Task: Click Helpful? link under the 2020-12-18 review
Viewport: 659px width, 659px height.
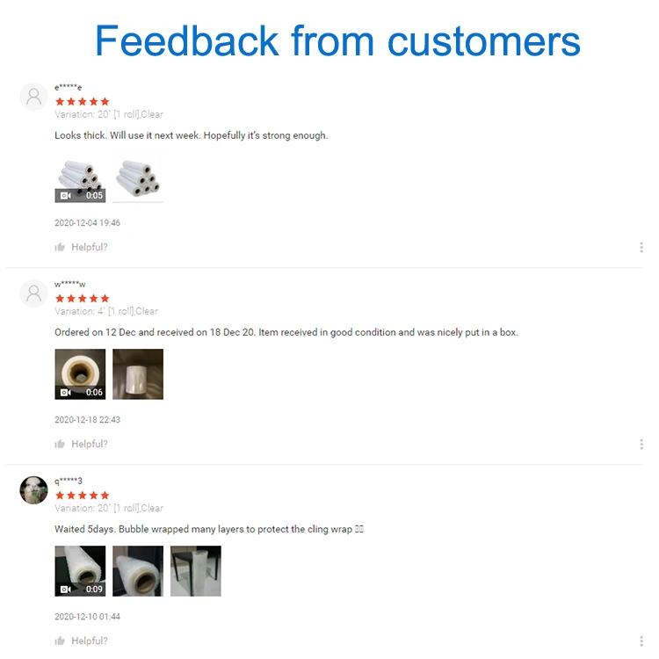Action: tap(90, 445)
